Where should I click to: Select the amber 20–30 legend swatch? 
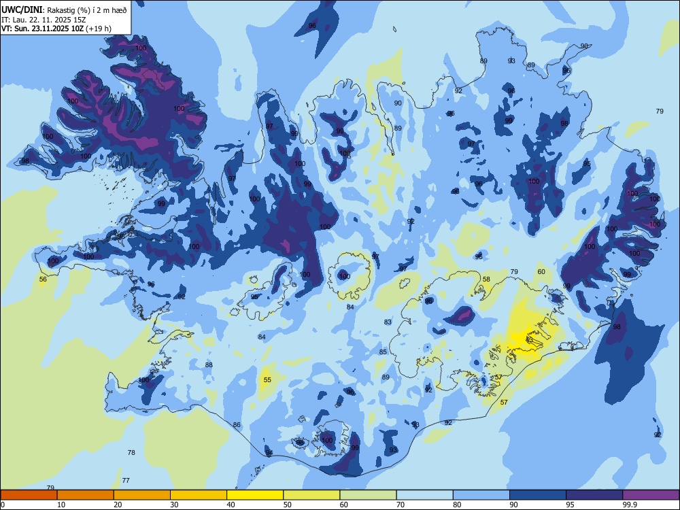tap(142, 495)
